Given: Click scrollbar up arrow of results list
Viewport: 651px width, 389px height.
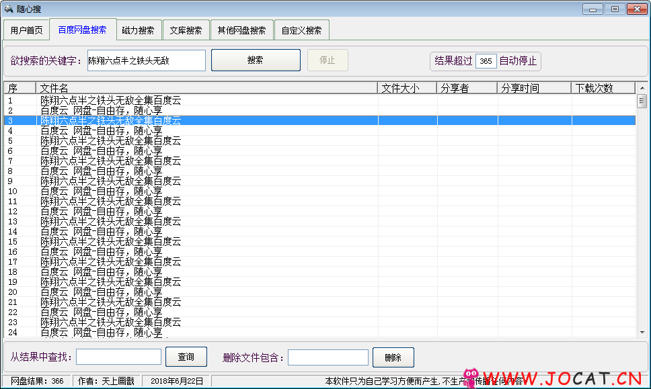Looking at the screenshot, I should (x=642, y=88).
